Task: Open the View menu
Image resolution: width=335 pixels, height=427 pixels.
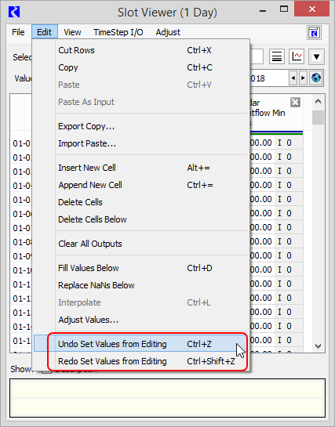Action: (72, 32)
